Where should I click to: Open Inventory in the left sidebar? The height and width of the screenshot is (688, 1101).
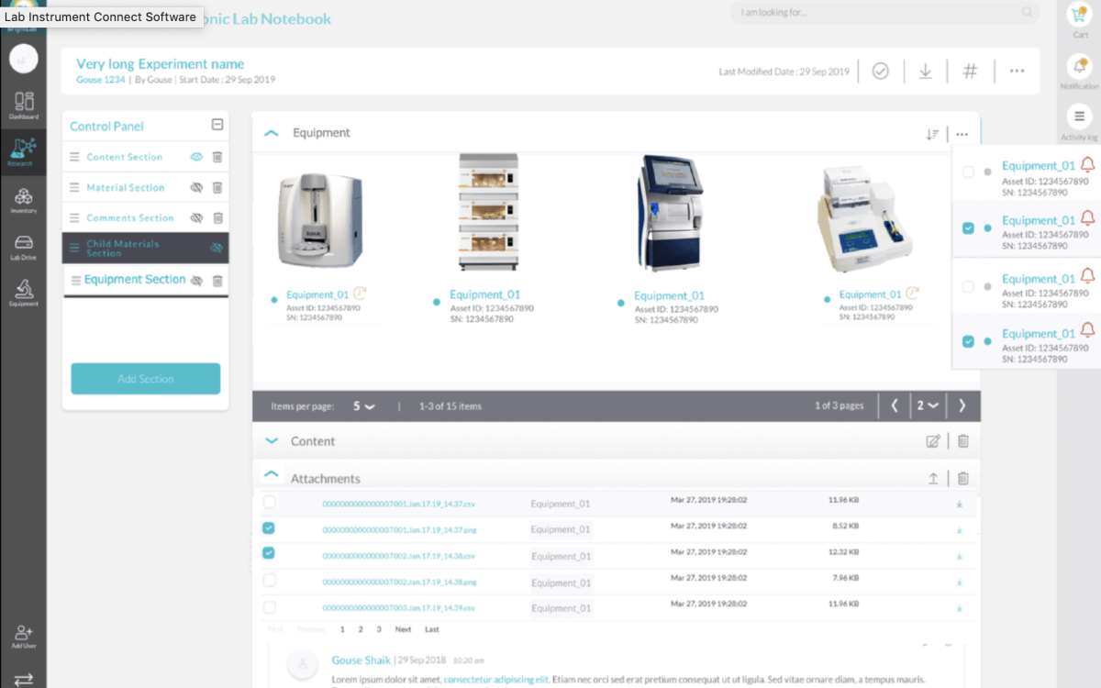[24, 201]
